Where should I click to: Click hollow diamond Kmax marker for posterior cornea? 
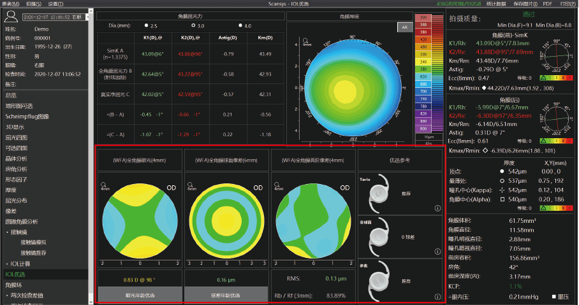(485, 150)
